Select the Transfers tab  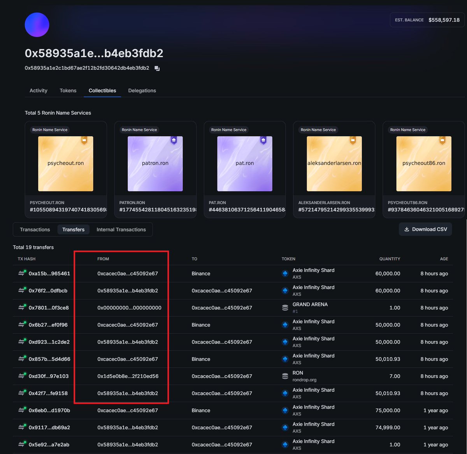point(74,230)
